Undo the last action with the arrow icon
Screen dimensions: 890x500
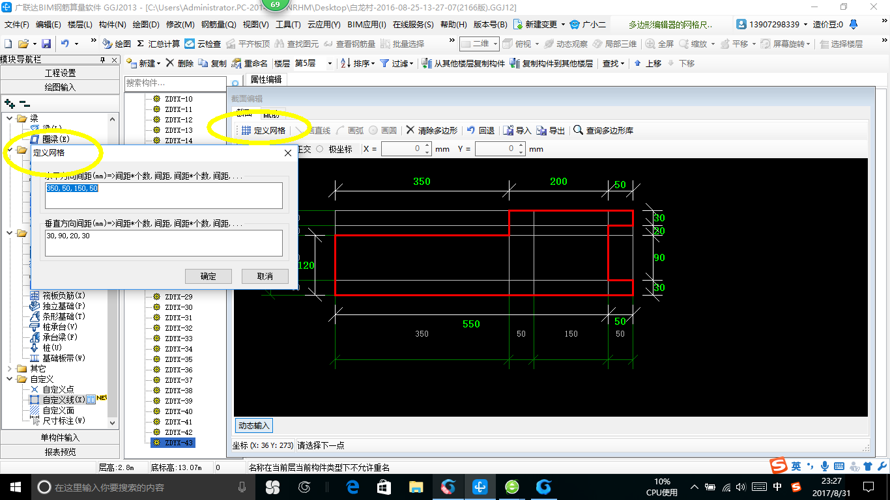click(65, 44)
